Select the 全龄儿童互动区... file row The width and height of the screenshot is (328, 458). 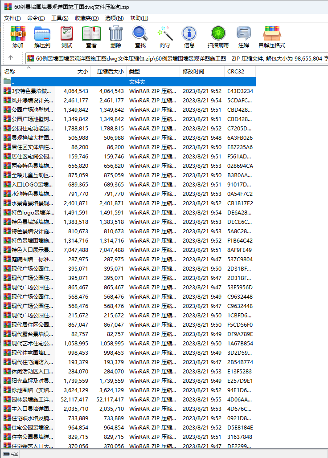click(129, 175)
